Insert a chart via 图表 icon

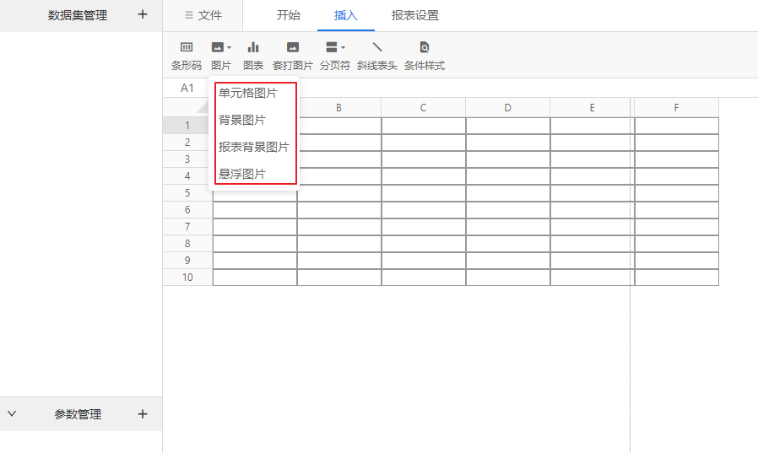253,47
